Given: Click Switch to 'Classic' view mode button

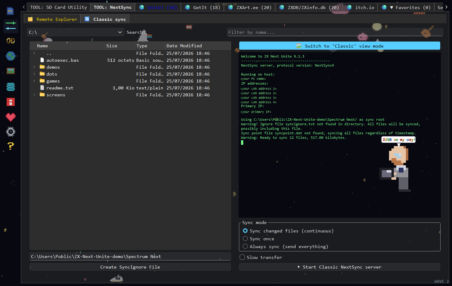Looking at the screenshot, I should click(340, 46).
